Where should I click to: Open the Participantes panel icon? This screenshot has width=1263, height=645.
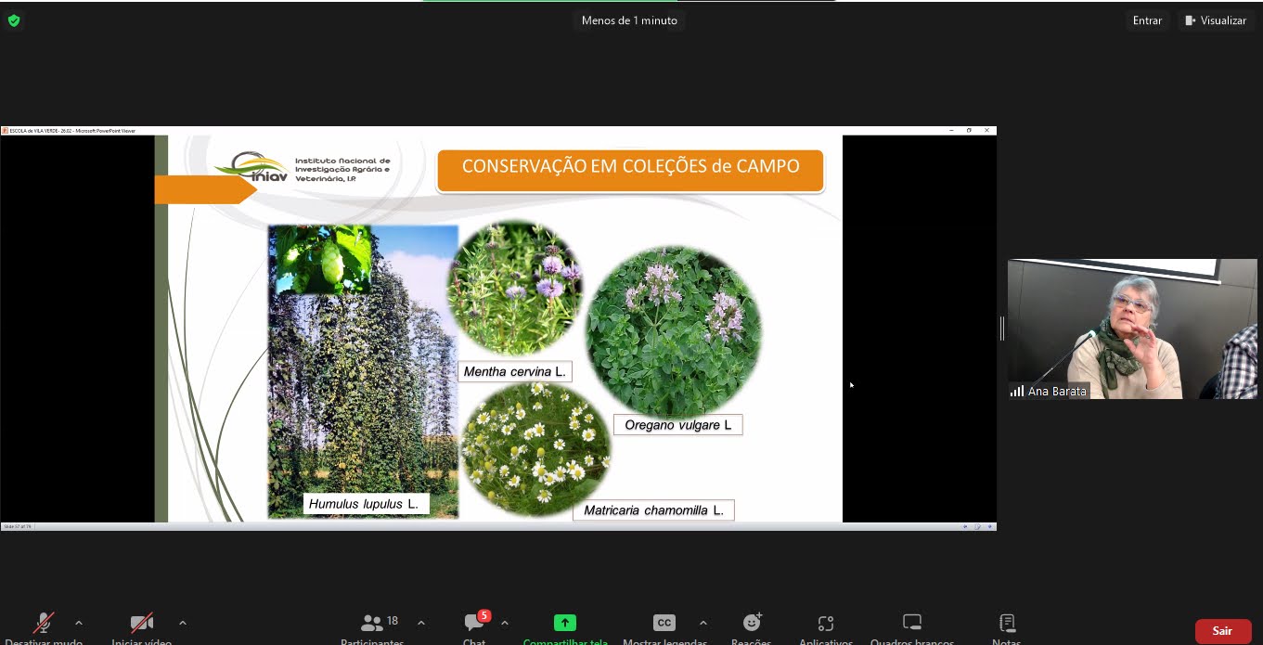tap(372, 623)
